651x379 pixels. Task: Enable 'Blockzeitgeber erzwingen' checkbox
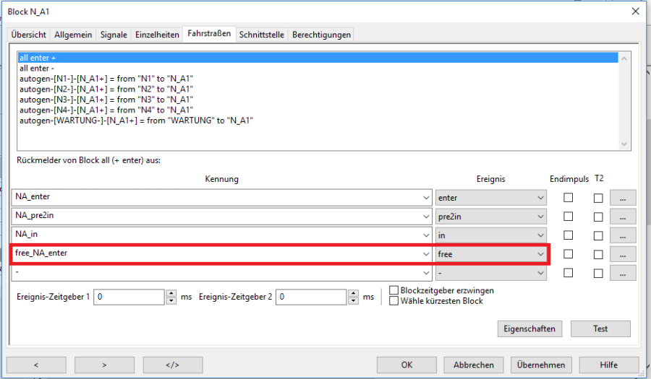pos(394,290)
